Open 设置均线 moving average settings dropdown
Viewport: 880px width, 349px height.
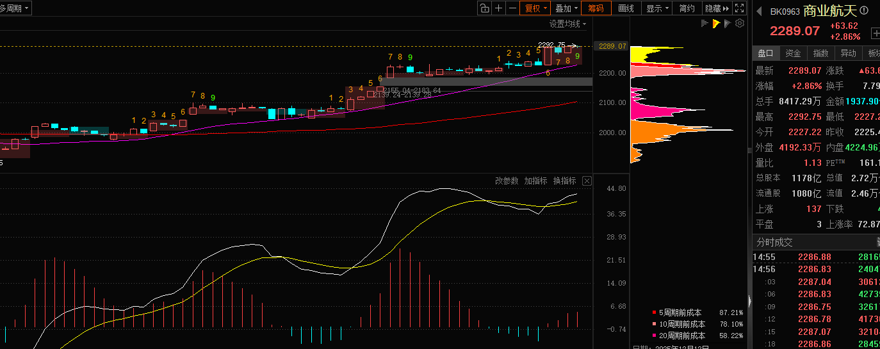(x=567, y=24)
